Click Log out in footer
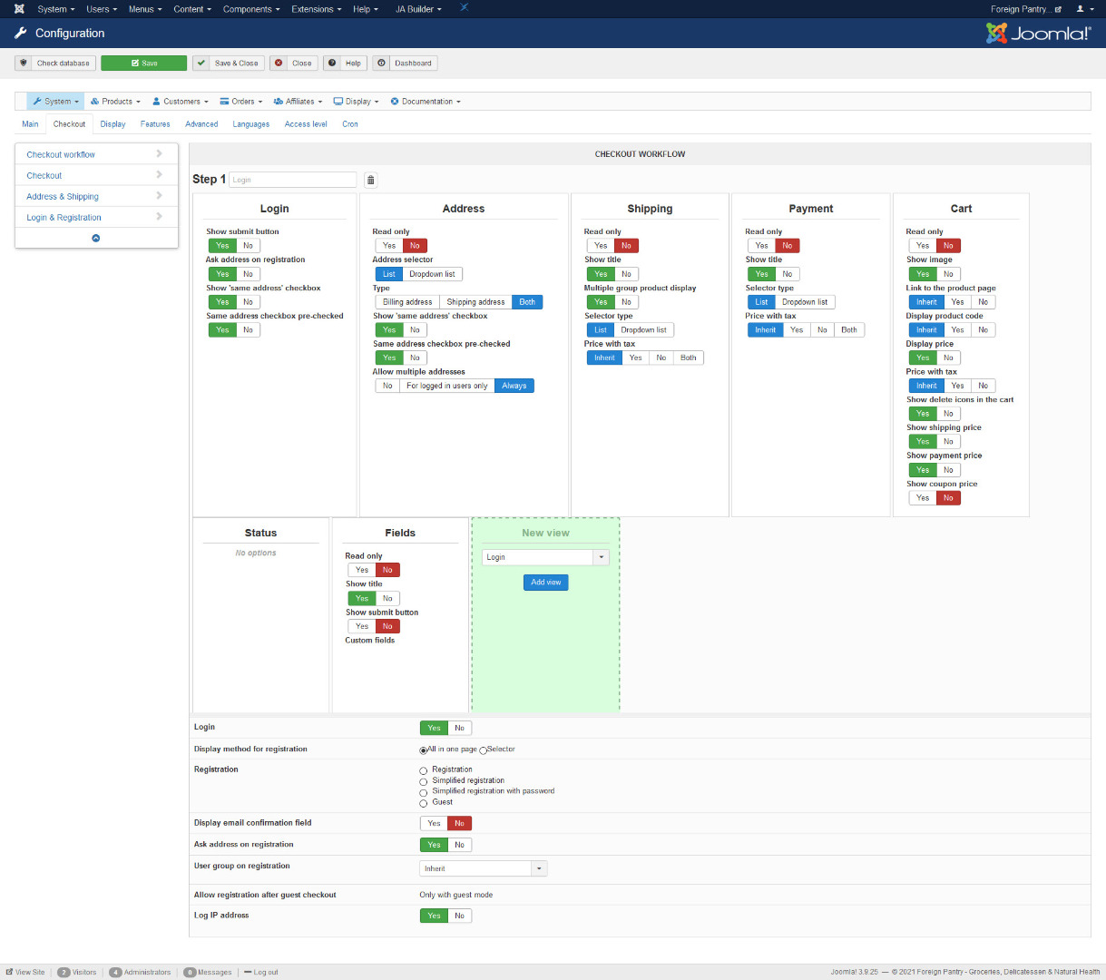The height and width of the screenshot is (980, 1106). 261,972
